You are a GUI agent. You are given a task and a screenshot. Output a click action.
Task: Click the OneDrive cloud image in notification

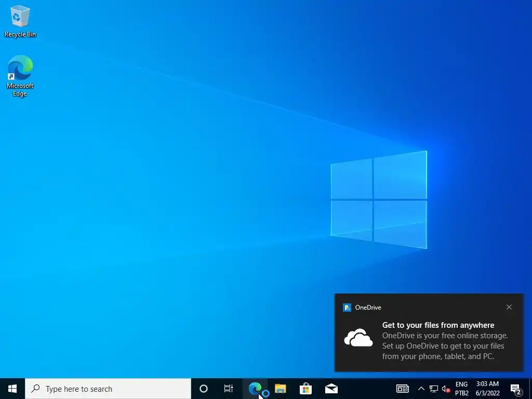(358, 338)
